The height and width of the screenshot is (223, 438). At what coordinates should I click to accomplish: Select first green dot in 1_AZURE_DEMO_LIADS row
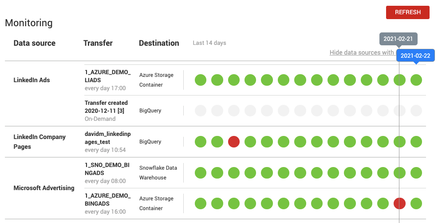201,80
